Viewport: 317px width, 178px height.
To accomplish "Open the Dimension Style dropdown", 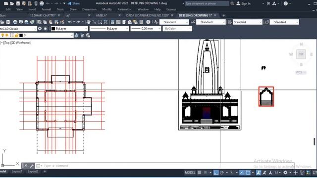I will (x=211, y=22).
